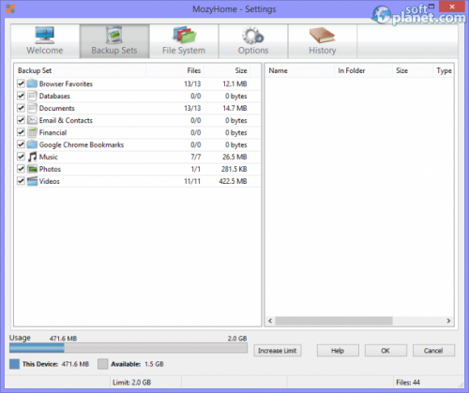
Task: Open the History tab
Action: tap(323, 41)
